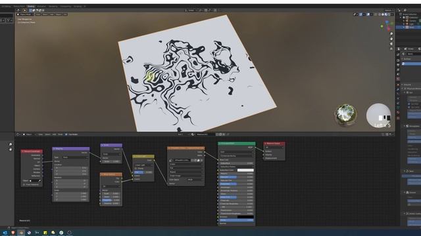The width and height of the screenshot is (421, 236).
Task: Open Brave browser from the taskbar
Action: (13, 233)
